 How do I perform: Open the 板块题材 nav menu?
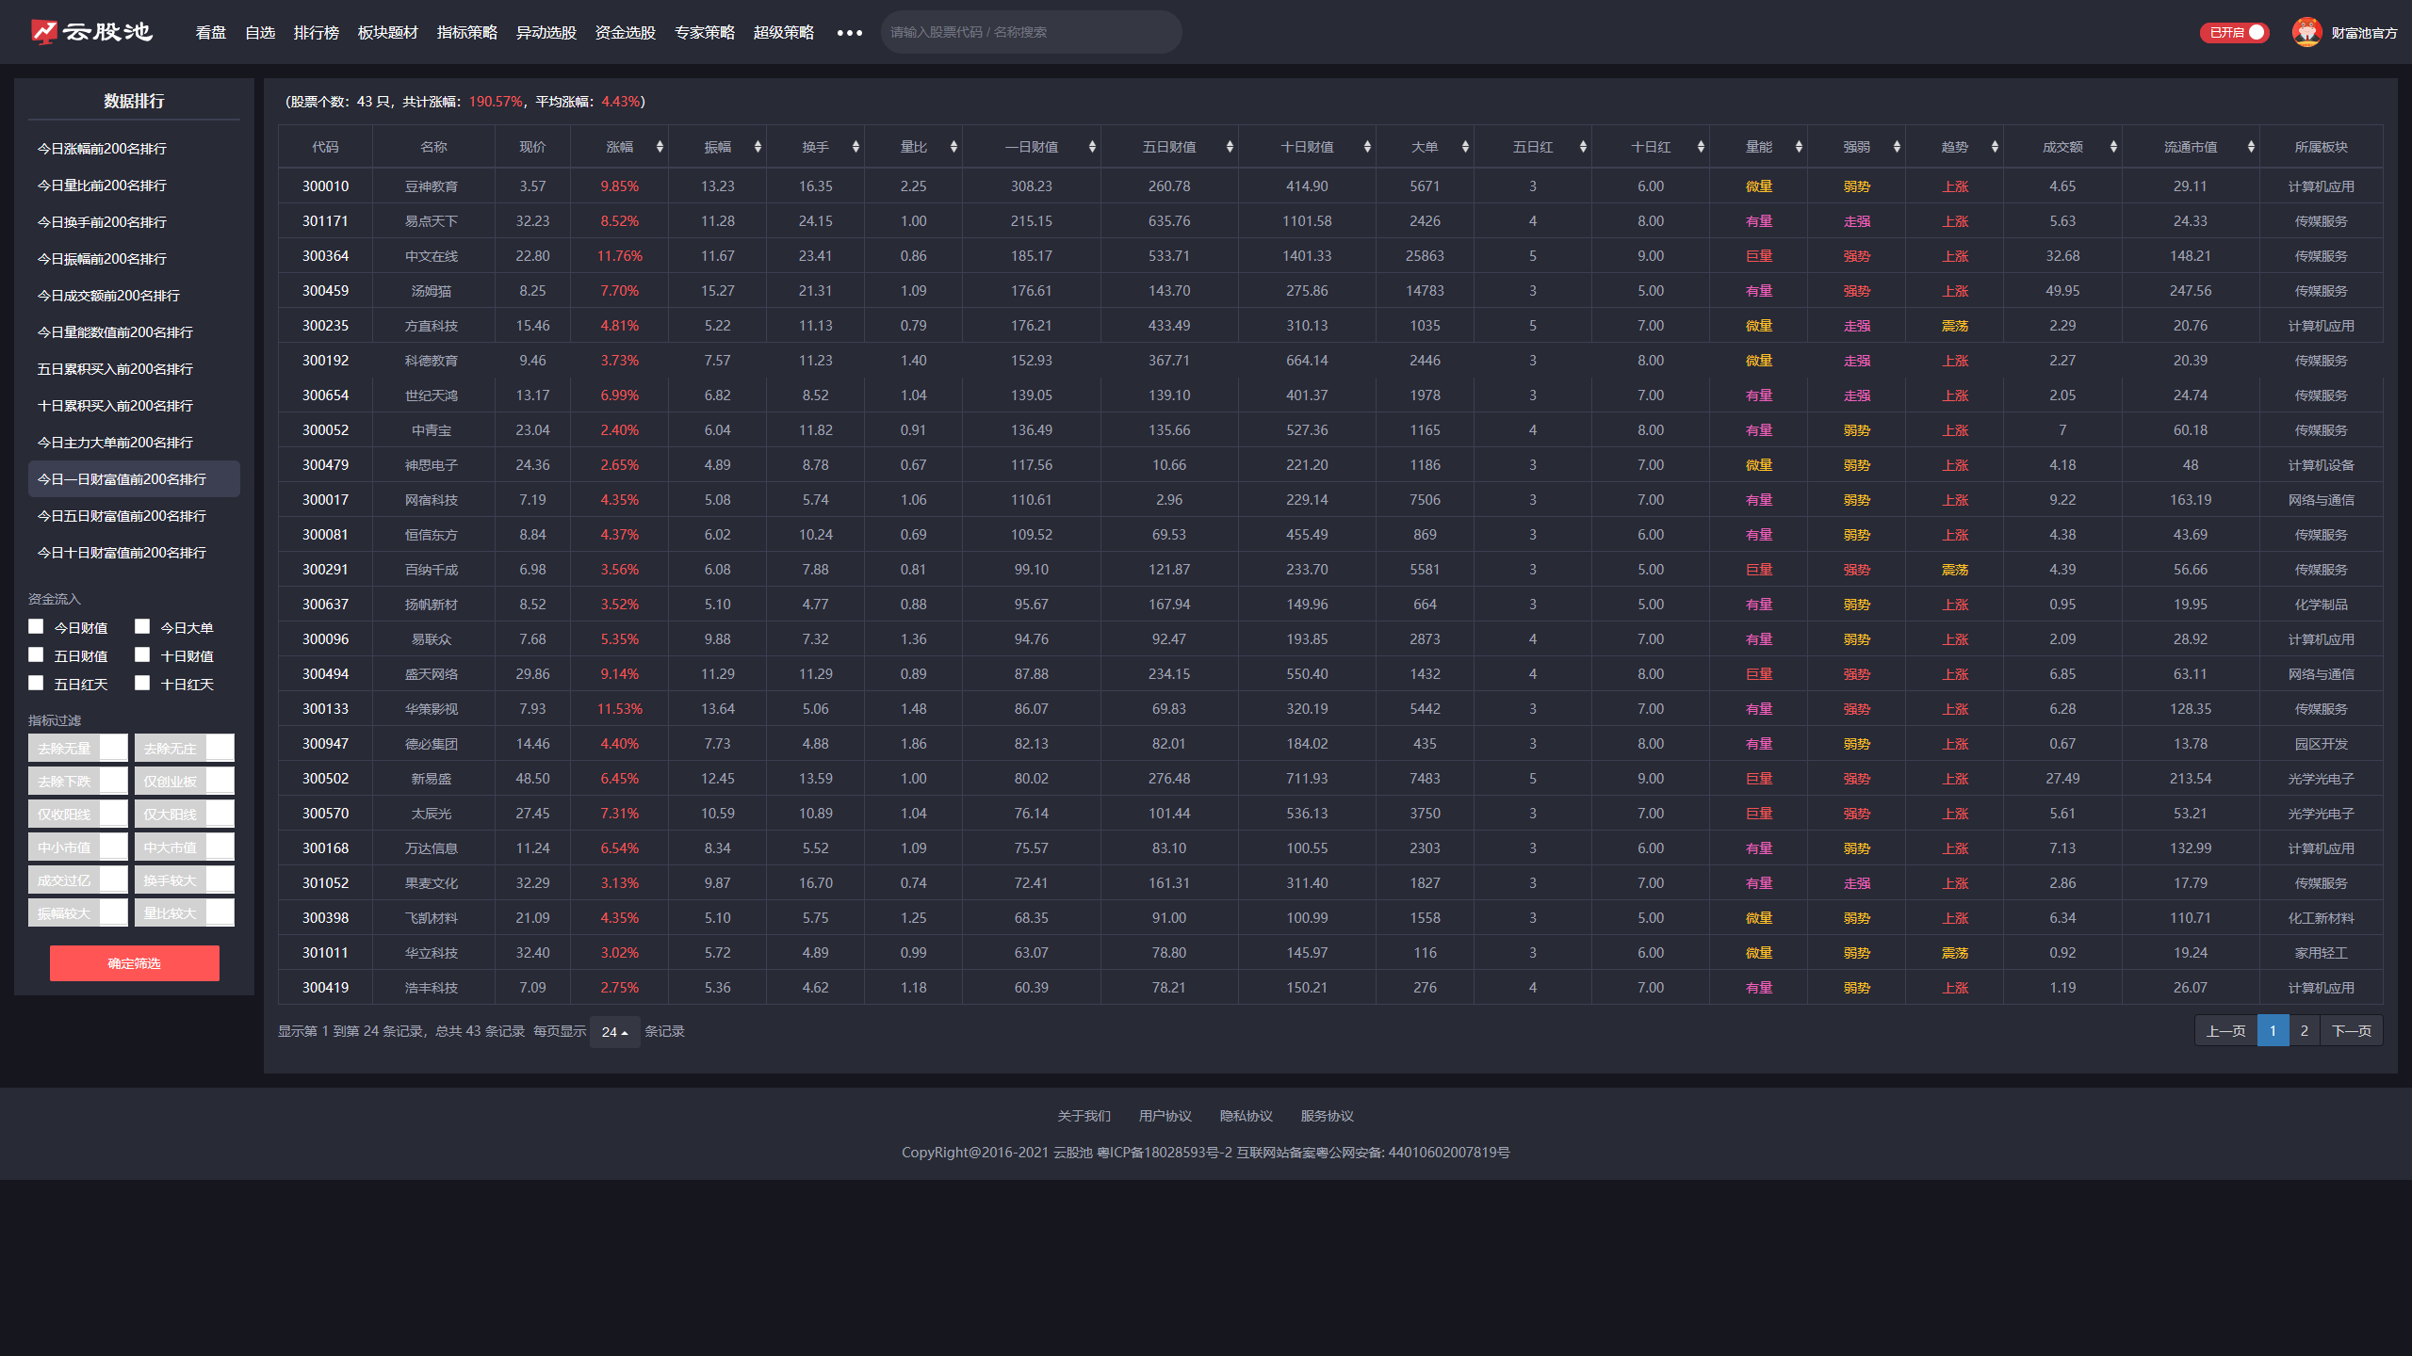[x=387, y=33]
